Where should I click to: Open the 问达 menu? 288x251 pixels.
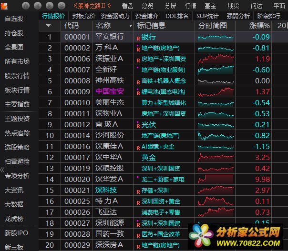[x=257, y=6]
